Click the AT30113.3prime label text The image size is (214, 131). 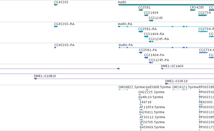tap(152, 117)
